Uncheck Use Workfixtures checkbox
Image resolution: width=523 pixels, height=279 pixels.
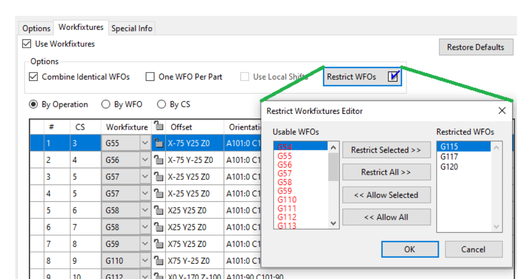(x=27, y=44)
